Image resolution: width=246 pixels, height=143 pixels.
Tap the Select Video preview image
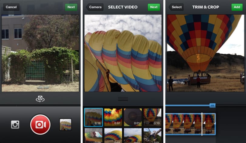[123, 53]
